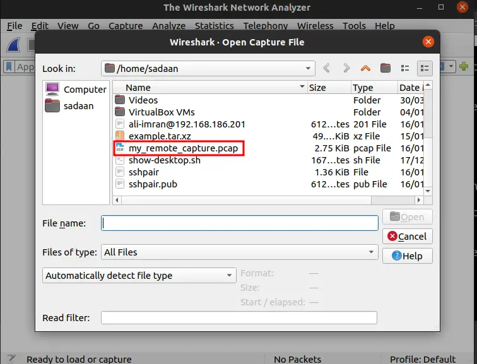Screen dimensions: 477x364
Task: Select ali-imran@192.168.186.201 file name
Action: [187, 124]
